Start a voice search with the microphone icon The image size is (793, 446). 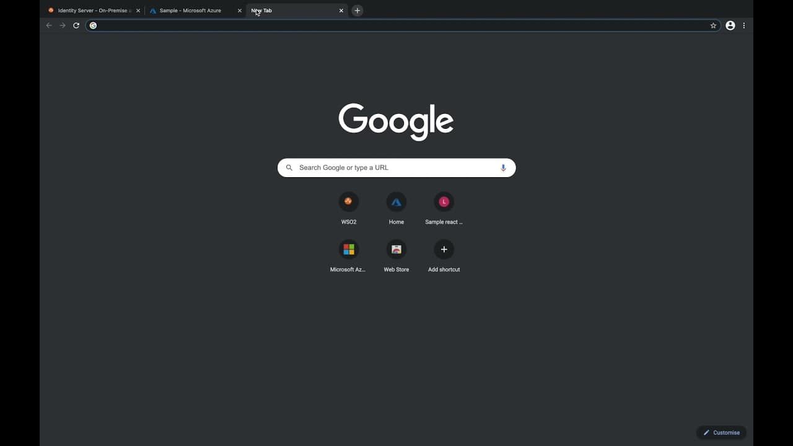502,167
